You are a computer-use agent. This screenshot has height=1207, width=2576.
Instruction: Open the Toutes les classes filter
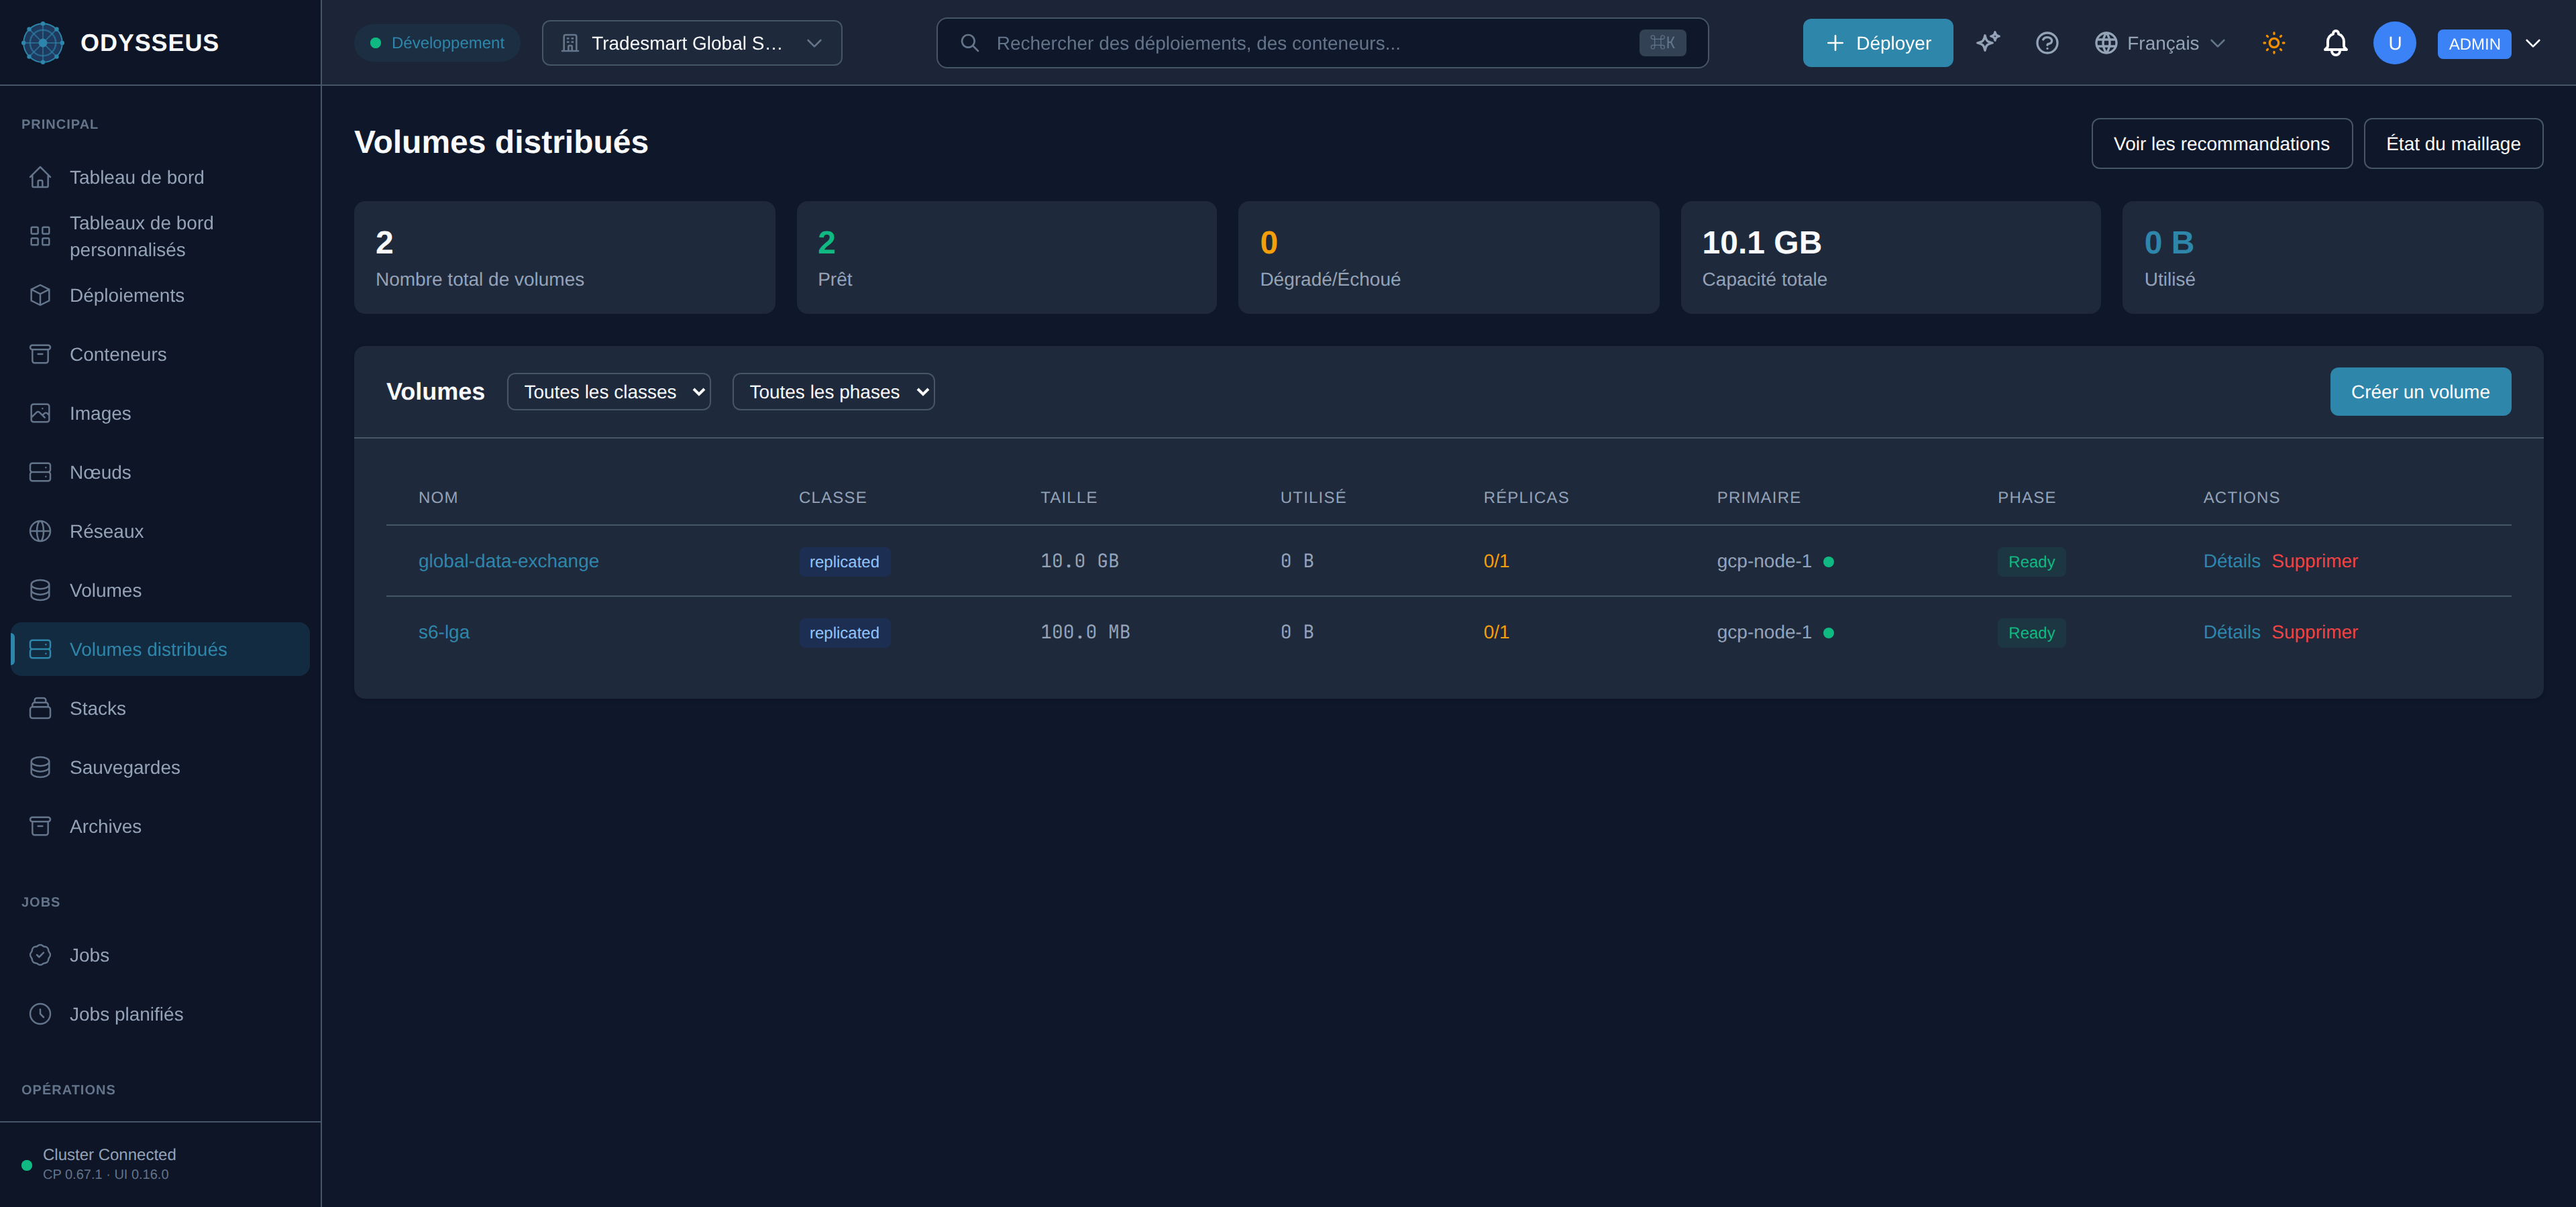point(609,392)
